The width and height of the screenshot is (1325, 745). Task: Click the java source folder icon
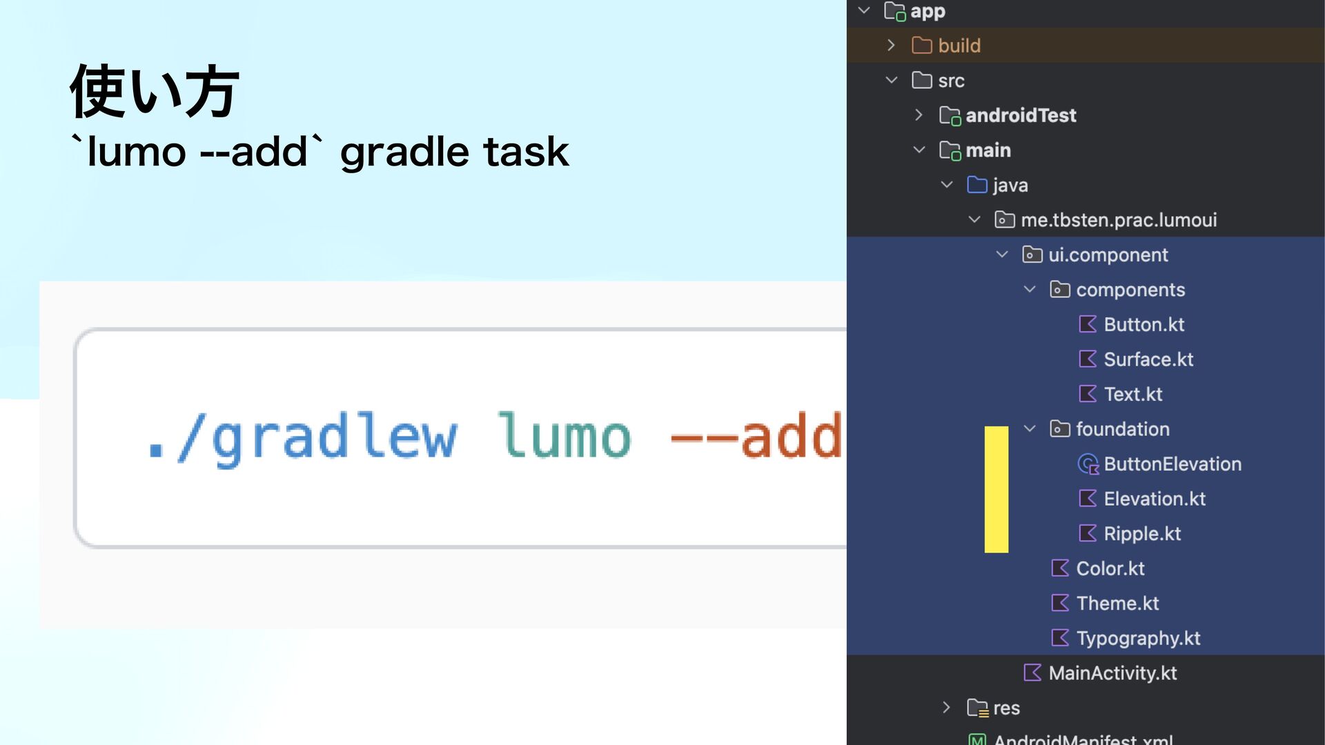976,185
